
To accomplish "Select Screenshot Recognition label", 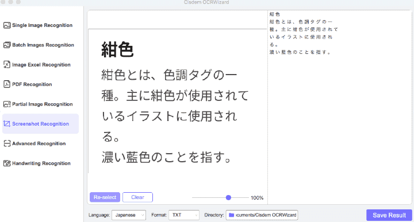I will [x=40, y=124].
